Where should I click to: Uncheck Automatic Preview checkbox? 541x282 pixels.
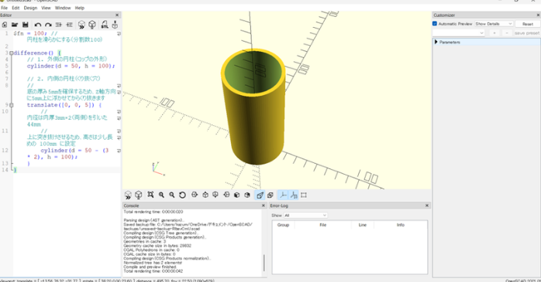click(435, 24)
